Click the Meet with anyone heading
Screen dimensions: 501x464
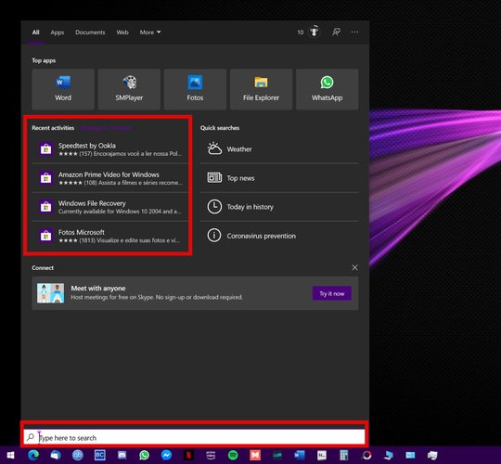(x=98, y=289)
